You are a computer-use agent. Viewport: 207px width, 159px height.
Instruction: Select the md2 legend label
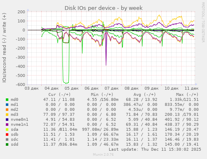pyautogui.click(x=15, y=110)
